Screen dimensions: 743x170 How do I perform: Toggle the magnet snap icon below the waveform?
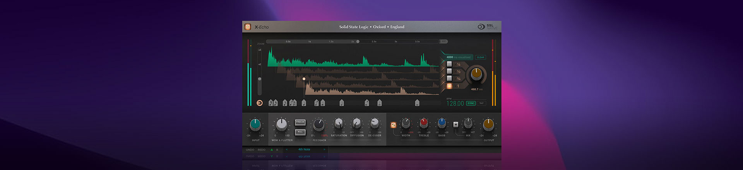tap(260, 103)
